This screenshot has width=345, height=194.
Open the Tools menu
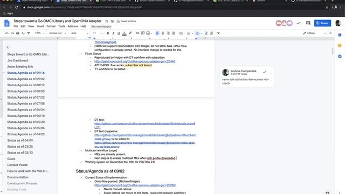(61, 26)
